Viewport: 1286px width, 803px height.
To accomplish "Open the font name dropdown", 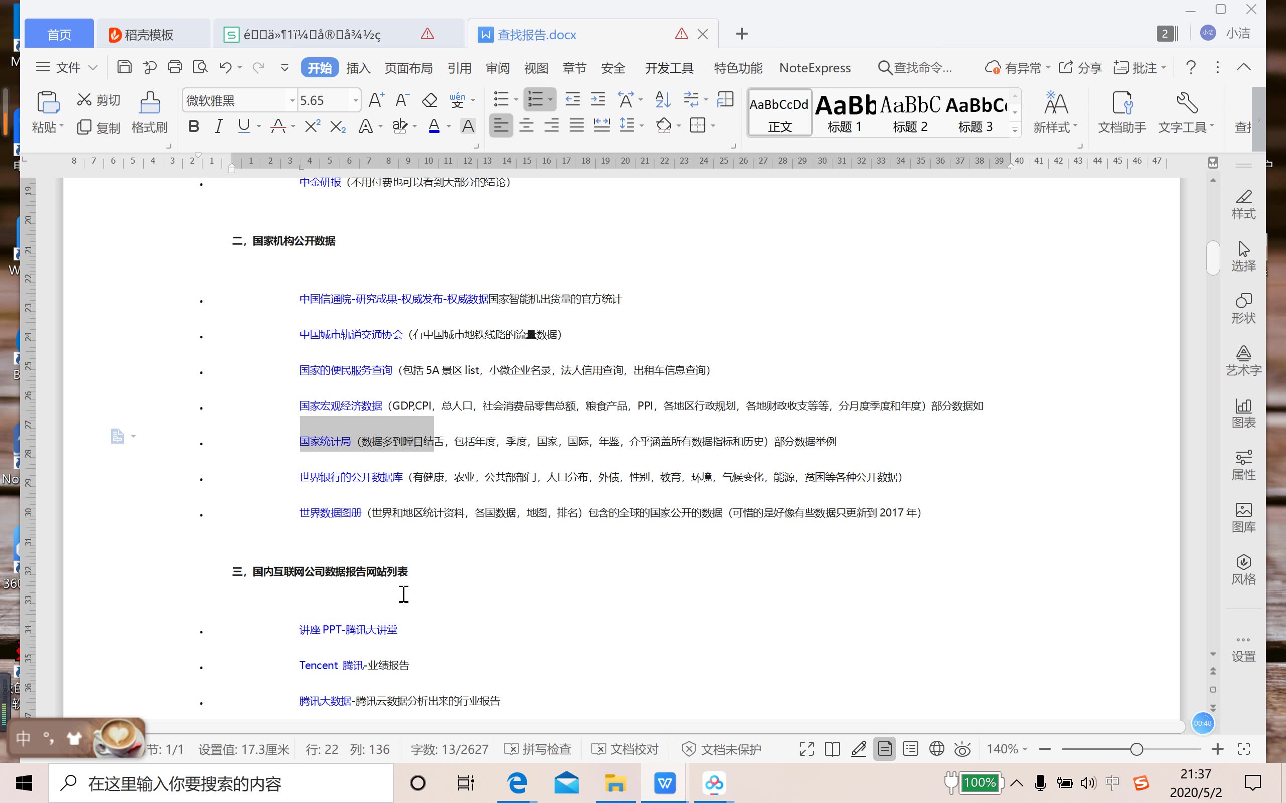I will click(292, 100).
